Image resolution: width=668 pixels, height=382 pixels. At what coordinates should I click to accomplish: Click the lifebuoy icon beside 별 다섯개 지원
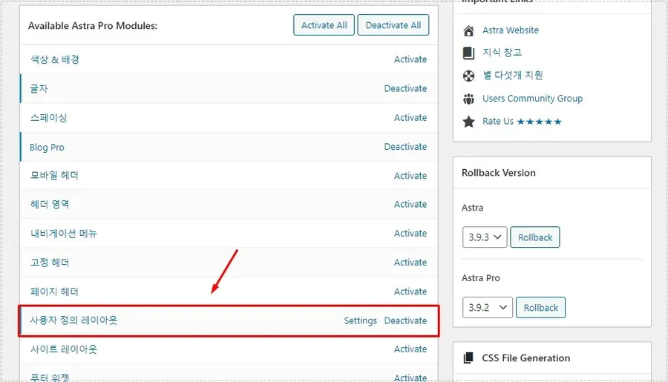468,76
